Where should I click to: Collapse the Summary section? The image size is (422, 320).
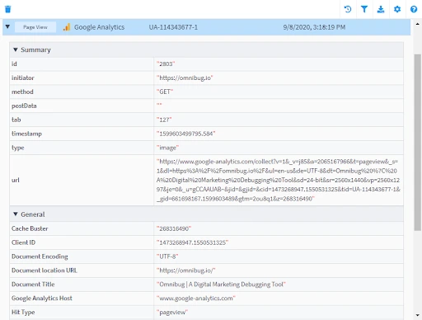[x=16, y=49]
